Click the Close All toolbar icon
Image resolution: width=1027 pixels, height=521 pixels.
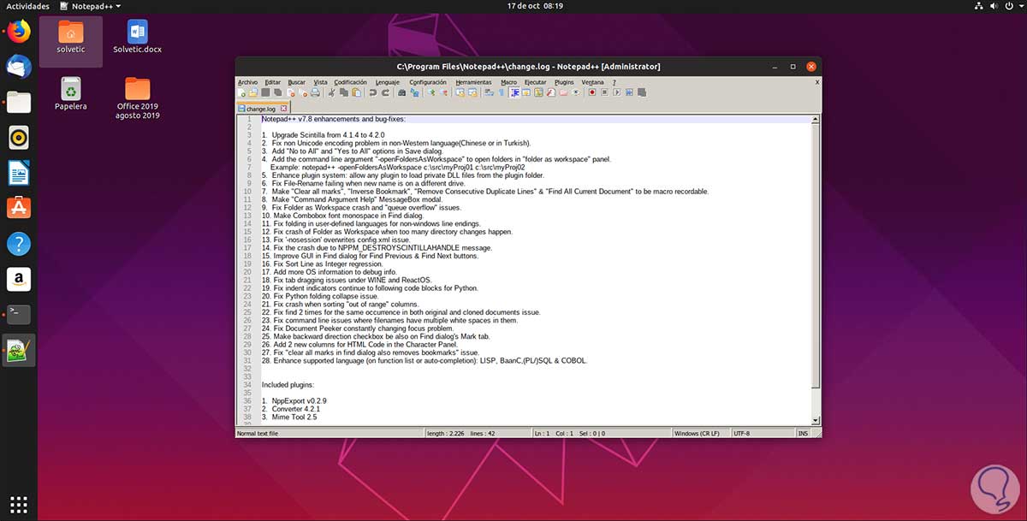click(x=303, y=92)
